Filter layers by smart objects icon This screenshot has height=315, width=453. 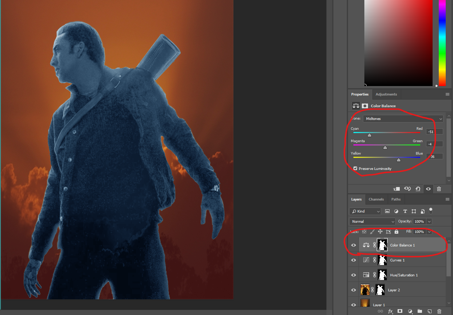tap(422, 211)
